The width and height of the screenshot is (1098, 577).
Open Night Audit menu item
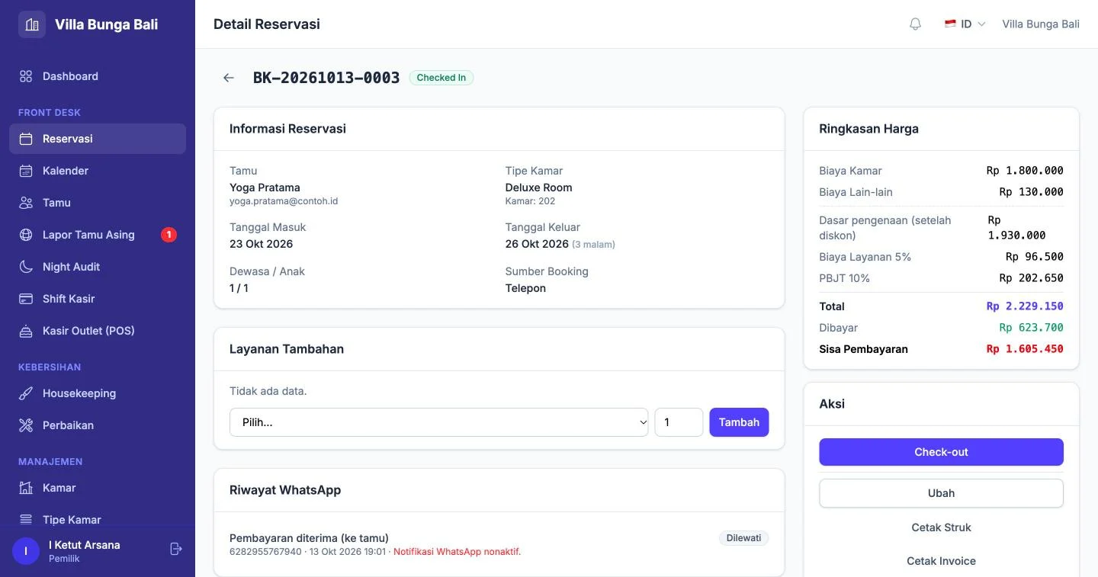[98, 267]
